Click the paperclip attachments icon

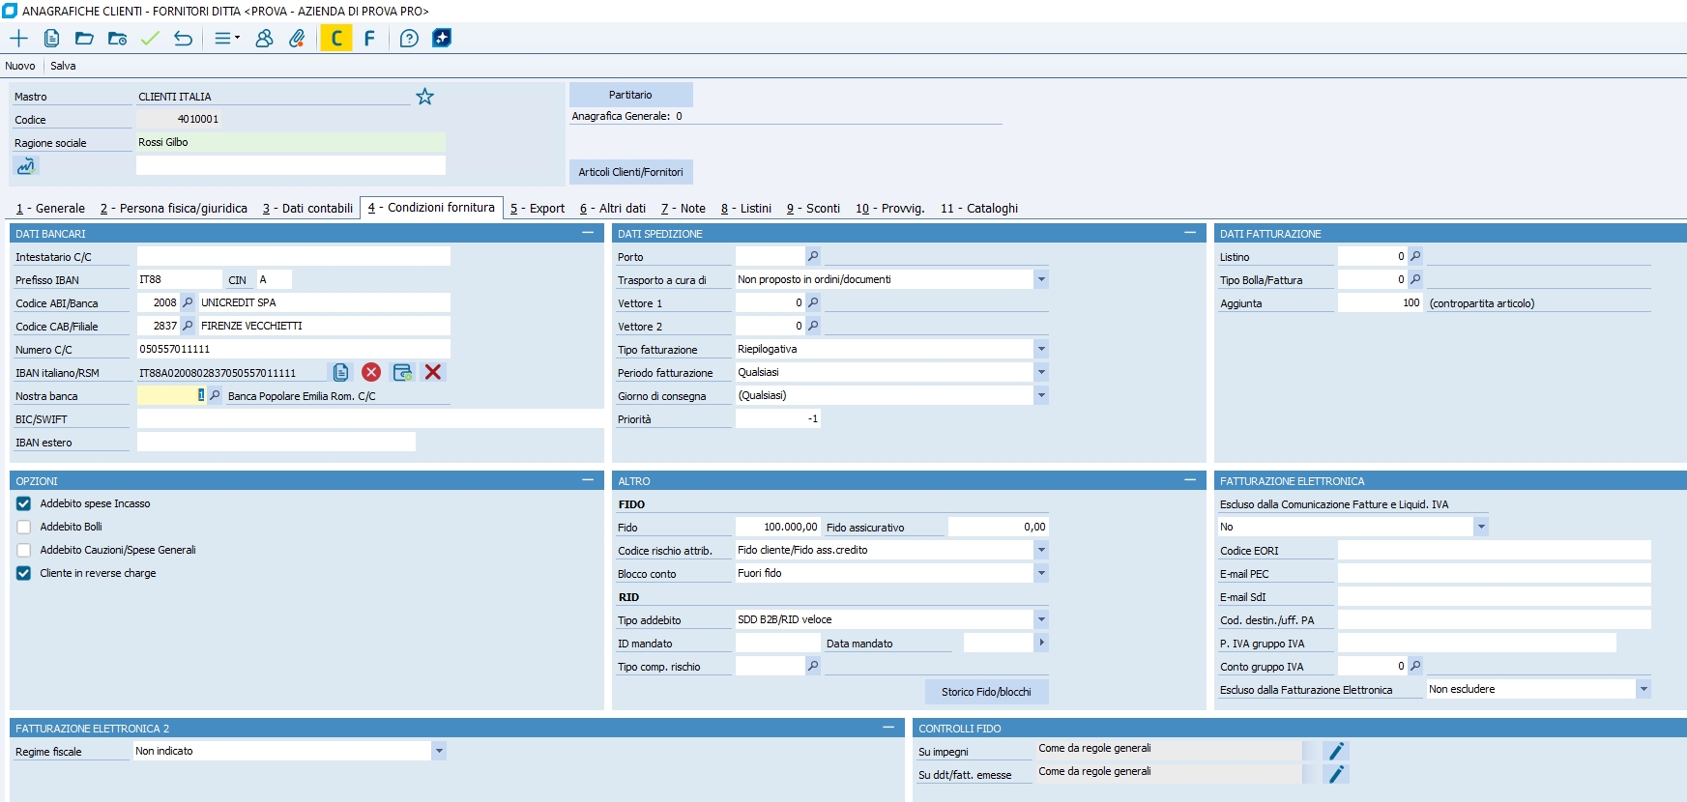[297, 39]
